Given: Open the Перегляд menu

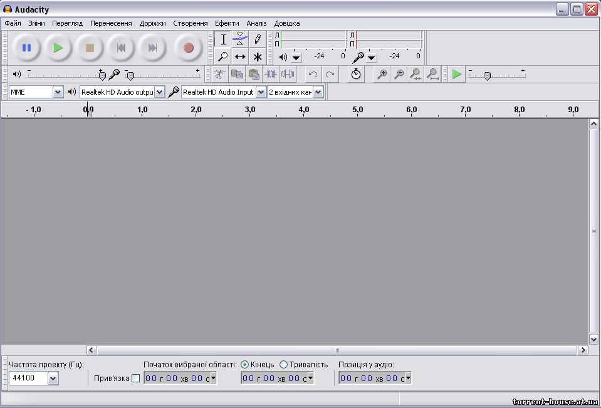Looking at the screenshot, I should 68,23.
